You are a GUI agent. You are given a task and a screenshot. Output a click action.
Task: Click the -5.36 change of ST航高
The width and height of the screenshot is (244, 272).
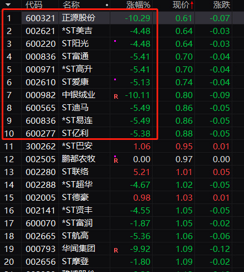tap(140, 236)
